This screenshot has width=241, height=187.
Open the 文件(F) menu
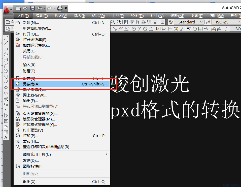point(23,16)
